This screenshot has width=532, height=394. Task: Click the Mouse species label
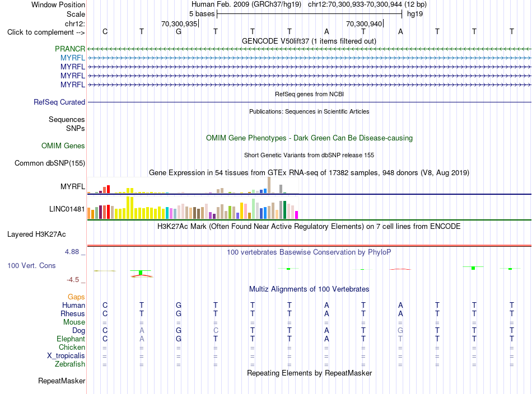pyautogui.click(x=74, y=322)
